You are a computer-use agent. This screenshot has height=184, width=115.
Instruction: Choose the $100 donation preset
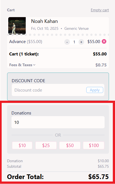(x=94, y=145)
